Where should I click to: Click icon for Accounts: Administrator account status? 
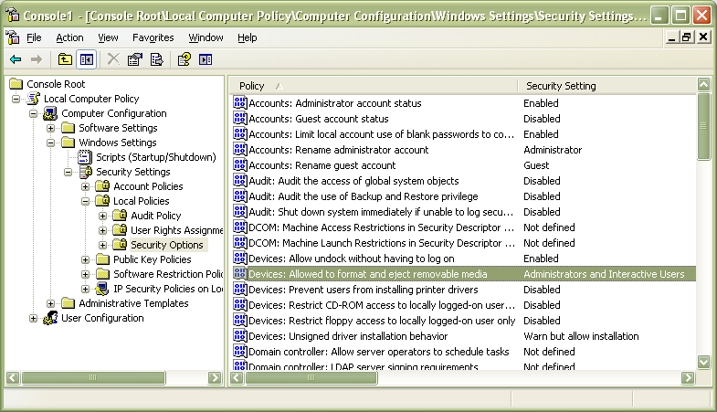[239, 103]
